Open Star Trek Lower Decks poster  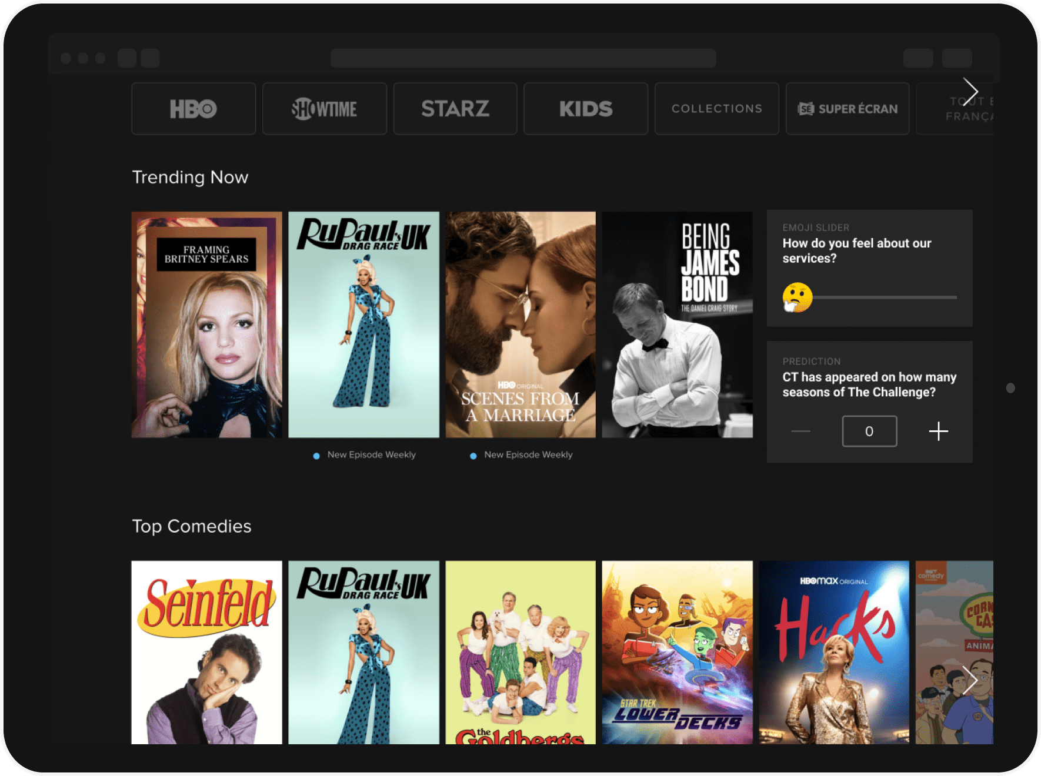pyautogui.click(x=678, y=653)
